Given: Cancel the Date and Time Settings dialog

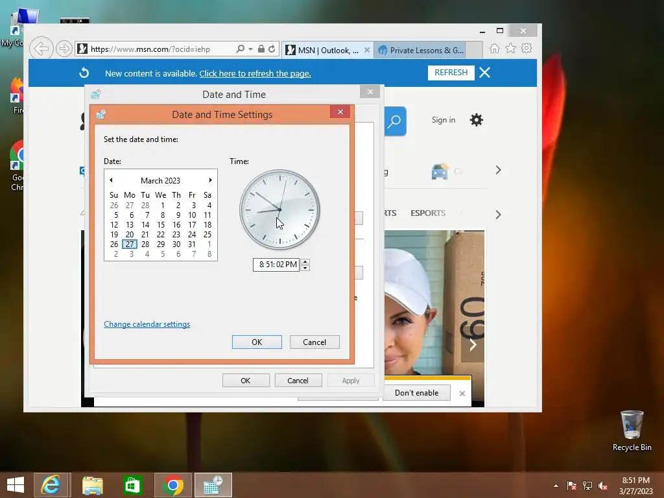Looking at the screenshot, I should pyautogui.click(x=314, y=342).
